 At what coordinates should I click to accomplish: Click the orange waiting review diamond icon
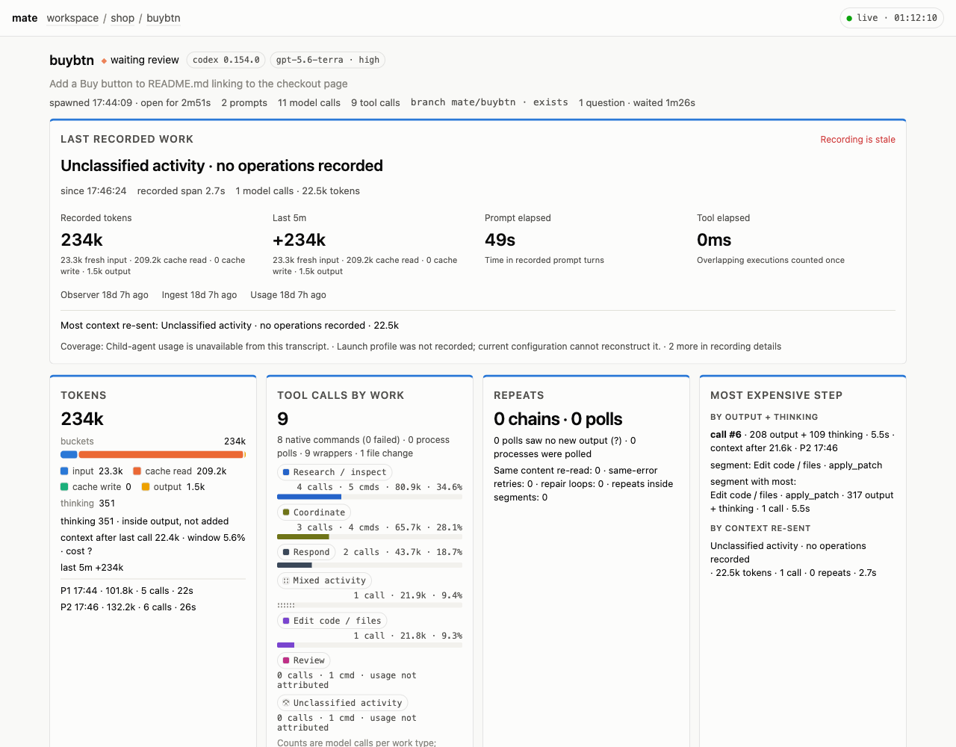pyautogui.click(x=104, y=61)
